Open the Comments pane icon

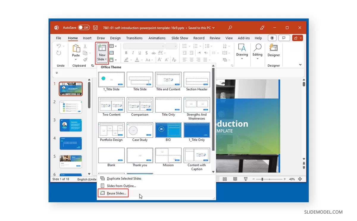284,38
